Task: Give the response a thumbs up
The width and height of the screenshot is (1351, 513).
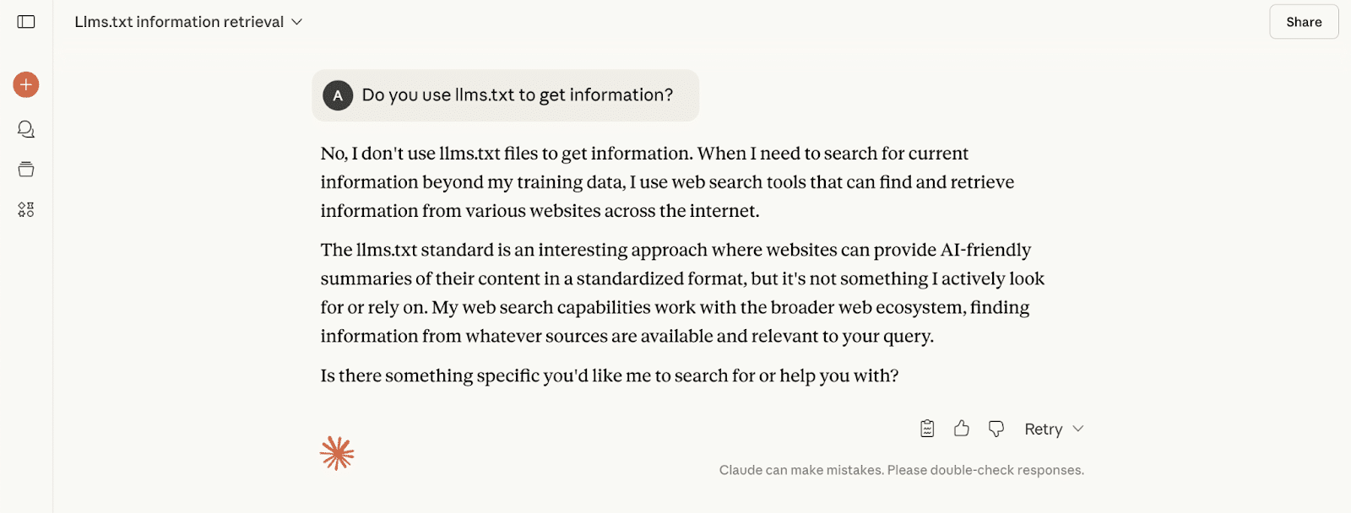Action: pyautogui.click(x=962, y=429)
